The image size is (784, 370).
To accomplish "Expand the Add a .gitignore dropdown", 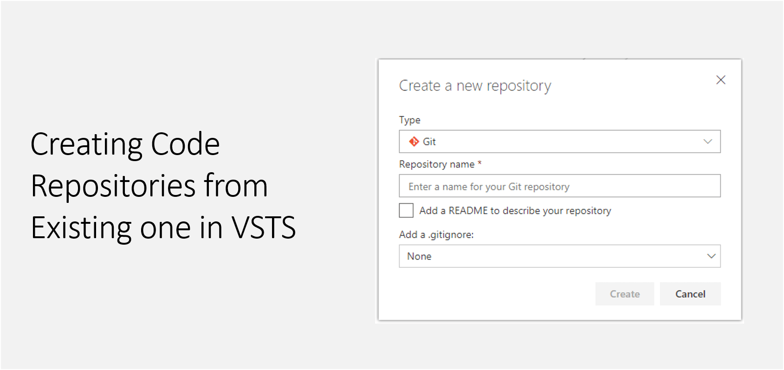I will pos(711,256).
